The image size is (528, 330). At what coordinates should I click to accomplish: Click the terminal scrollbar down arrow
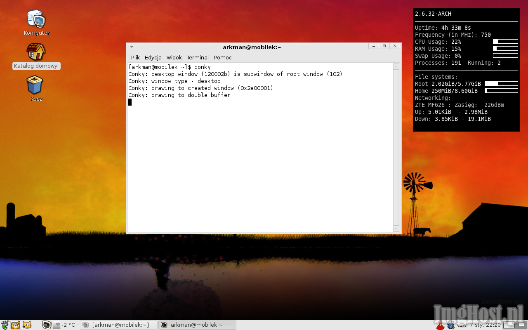pos(396,229)
